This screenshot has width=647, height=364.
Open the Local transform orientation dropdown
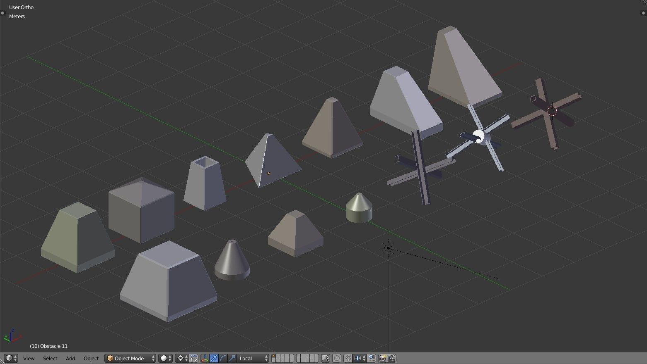point(253,358)
